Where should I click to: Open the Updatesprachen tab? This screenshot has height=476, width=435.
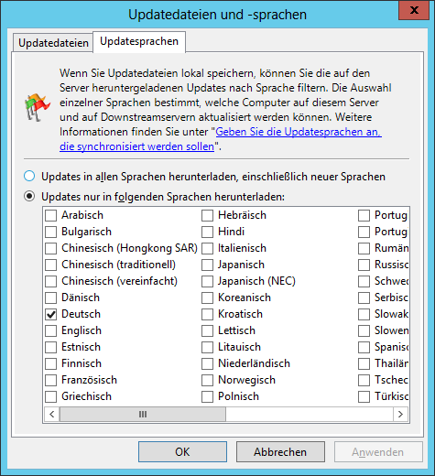[x=139, y=41]
